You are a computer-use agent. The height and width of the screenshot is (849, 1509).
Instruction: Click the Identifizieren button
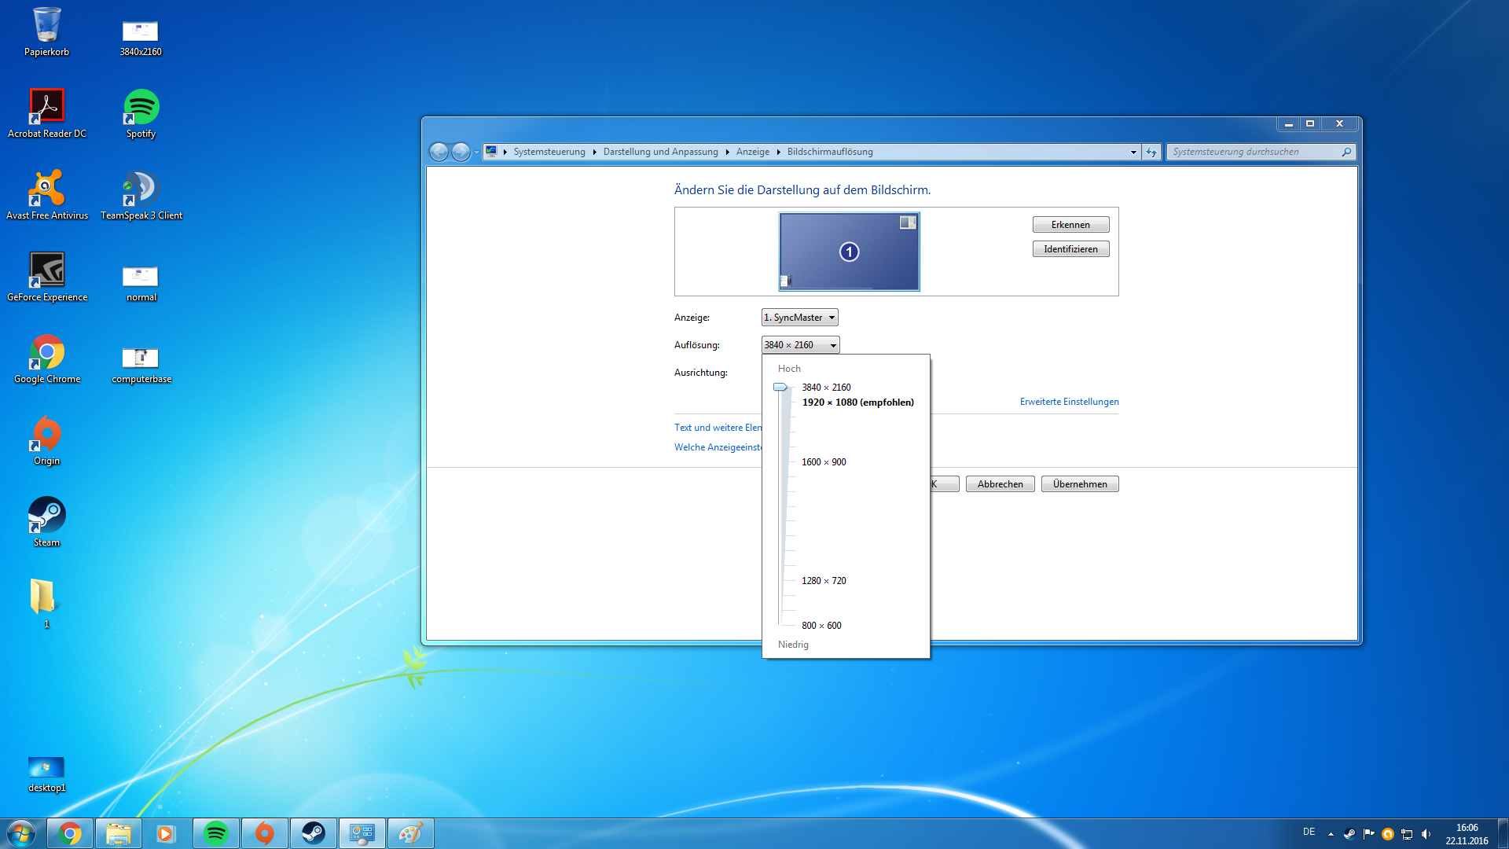[x=1070, y=249]
